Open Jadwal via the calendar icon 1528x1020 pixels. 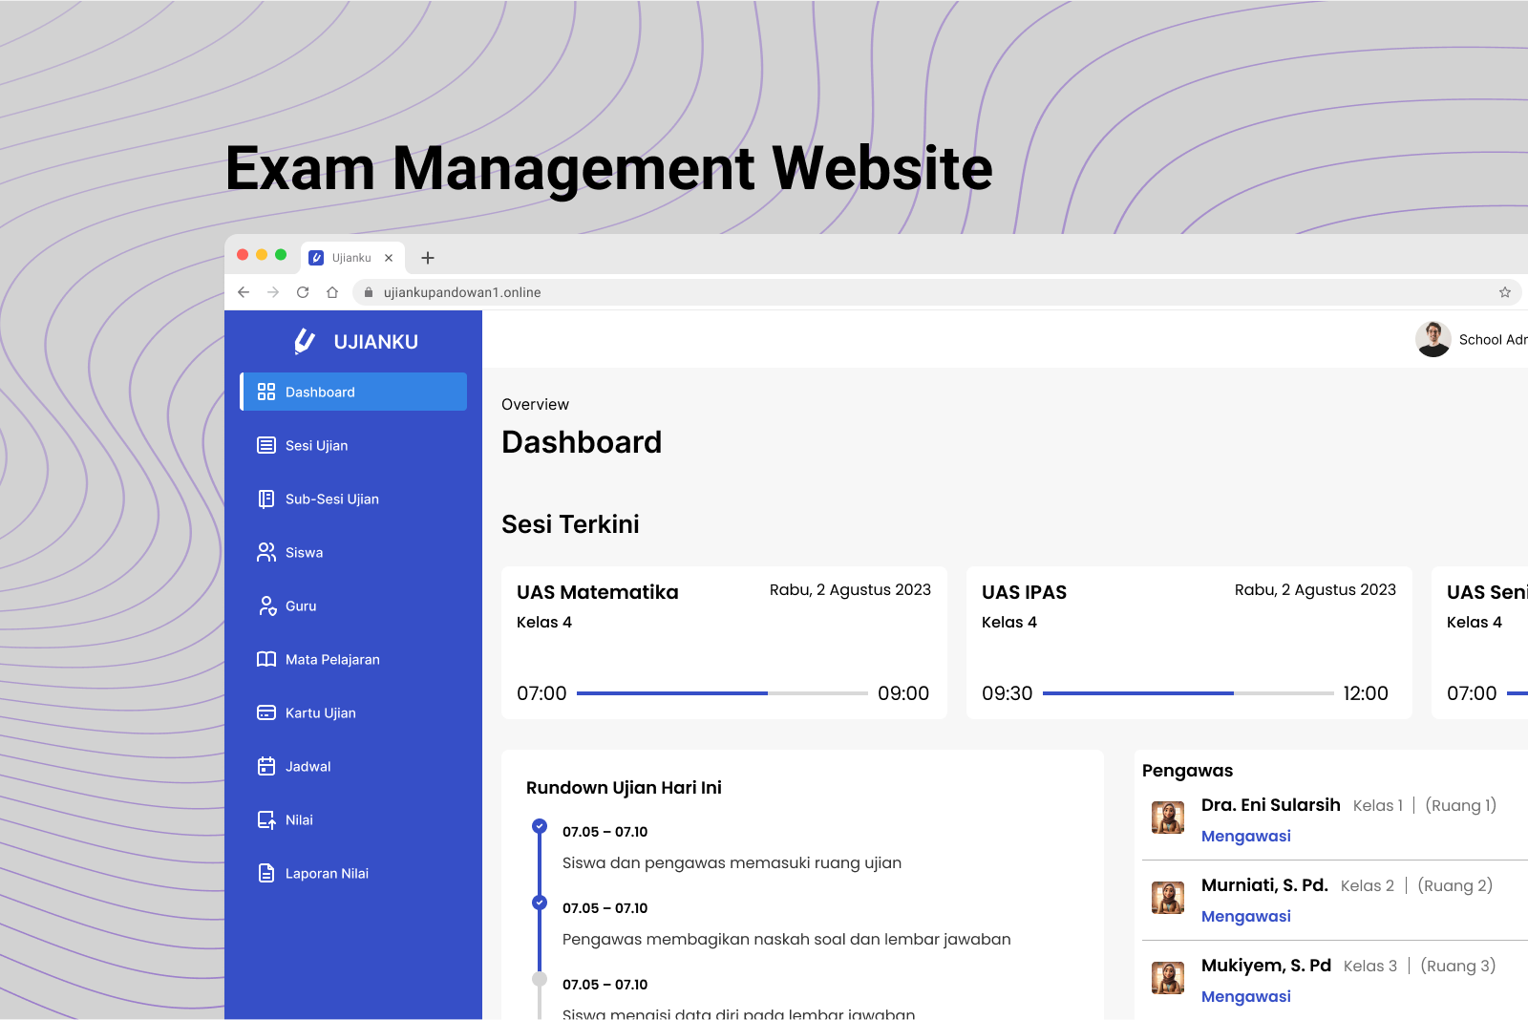265,766
